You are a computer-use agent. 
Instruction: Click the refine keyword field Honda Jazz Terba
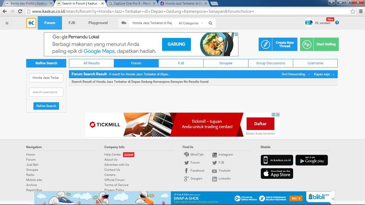tap(46, 78)
